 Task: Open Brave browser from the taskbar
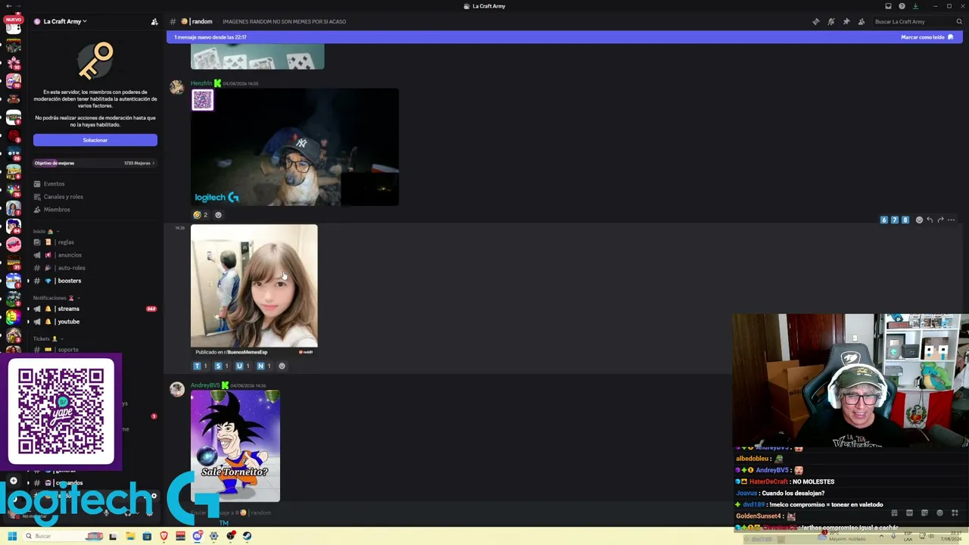(164, 536)
